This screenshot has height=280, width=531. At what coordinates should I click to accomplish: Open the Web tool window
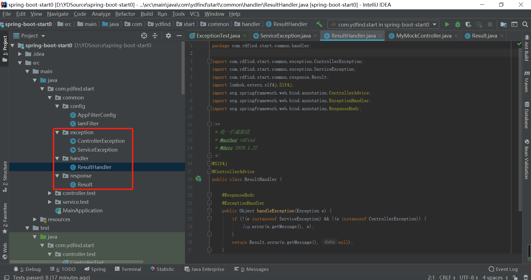5,251
